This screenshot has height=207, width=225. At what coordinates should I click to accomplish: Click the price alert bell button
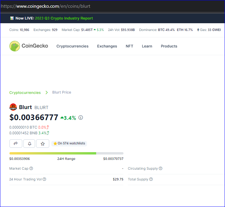[29, 143]
